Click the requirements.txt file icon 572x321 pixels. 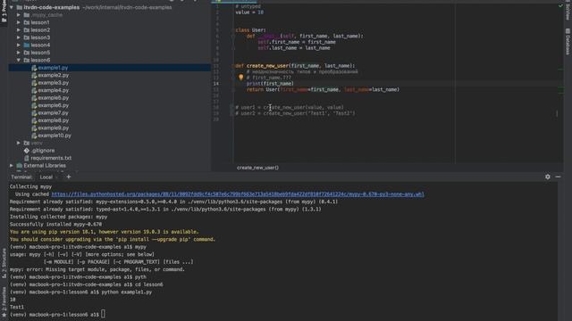point(27,158)
